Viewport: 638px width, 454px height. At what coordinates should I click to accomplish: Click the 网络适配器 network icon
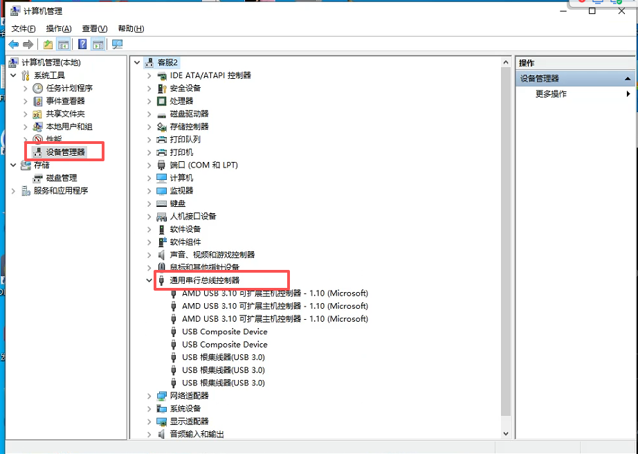point(161,396)
